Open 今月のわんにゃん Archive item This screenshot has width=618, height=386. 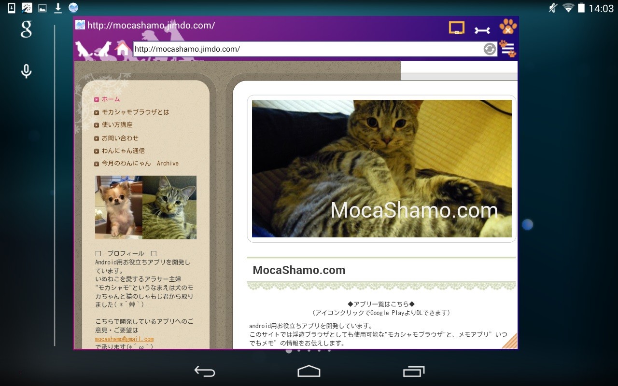[140, 163]
